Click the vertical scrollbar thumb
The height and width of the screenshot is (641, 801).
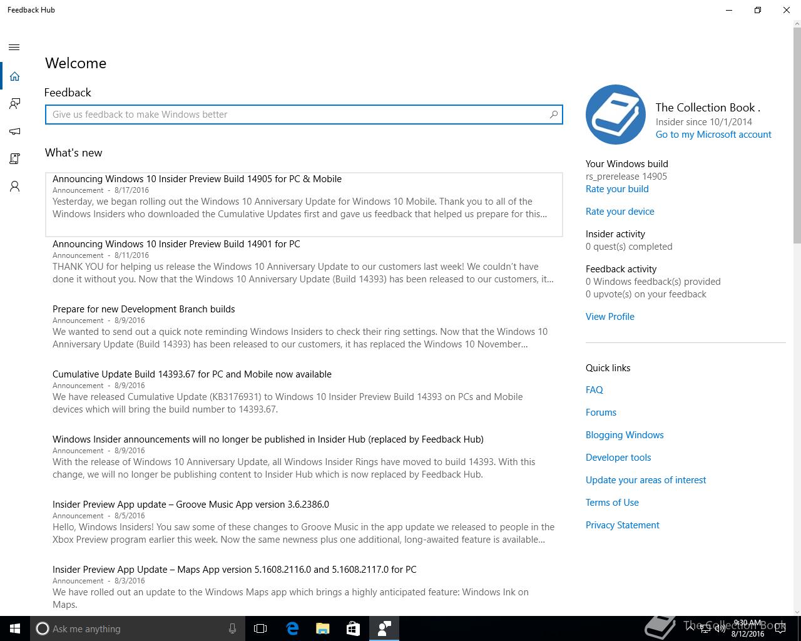797,135
